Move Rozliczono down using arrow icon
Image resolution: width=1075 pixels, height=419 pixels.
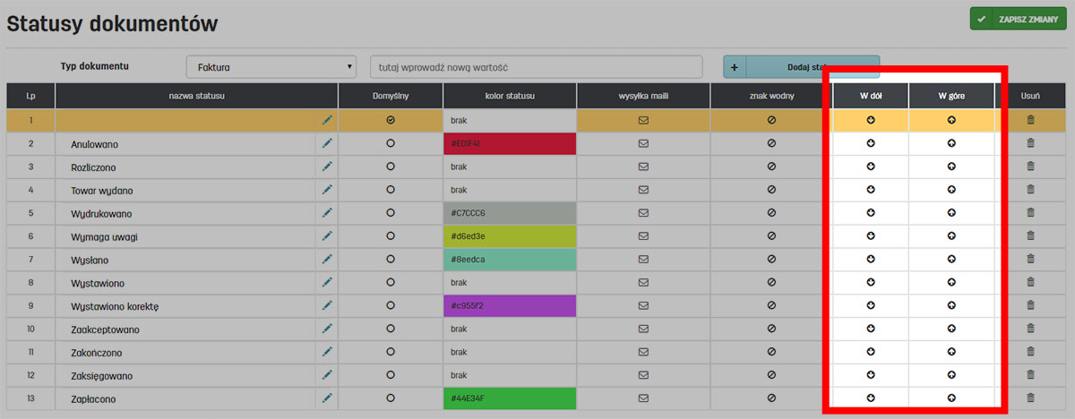point(870,167)
